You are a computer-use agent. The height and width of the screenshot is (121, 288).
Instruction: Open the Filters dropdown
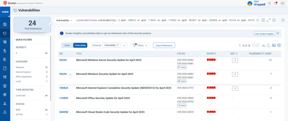tap(140, 45)
